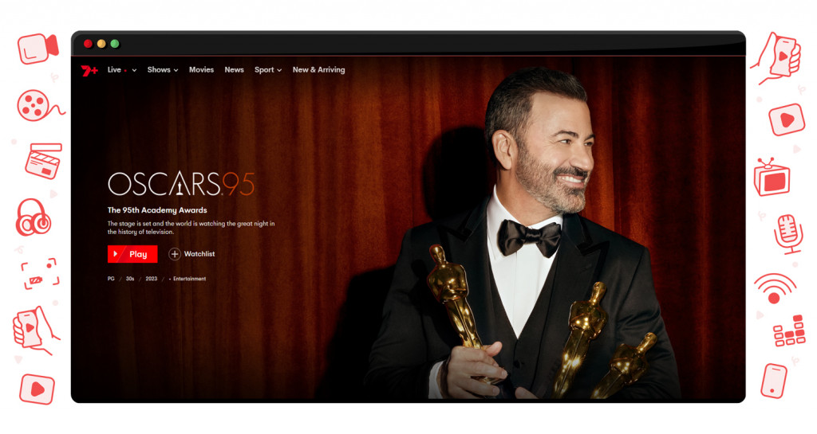Click the play triangle icon in Play button

116,254
